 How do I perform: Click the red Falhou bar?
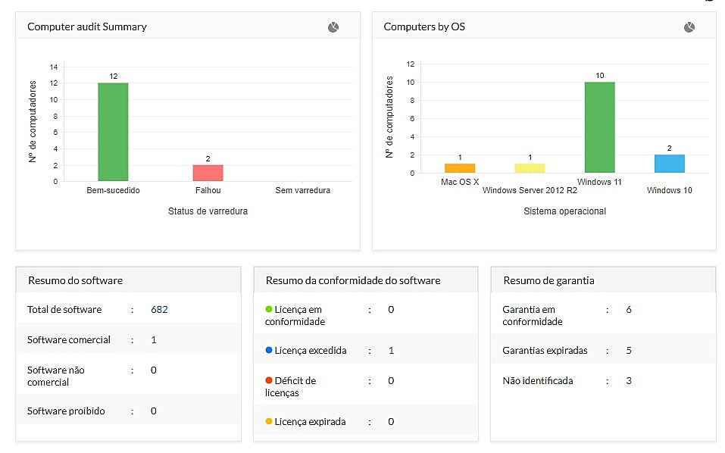click(x=208, y=173)
